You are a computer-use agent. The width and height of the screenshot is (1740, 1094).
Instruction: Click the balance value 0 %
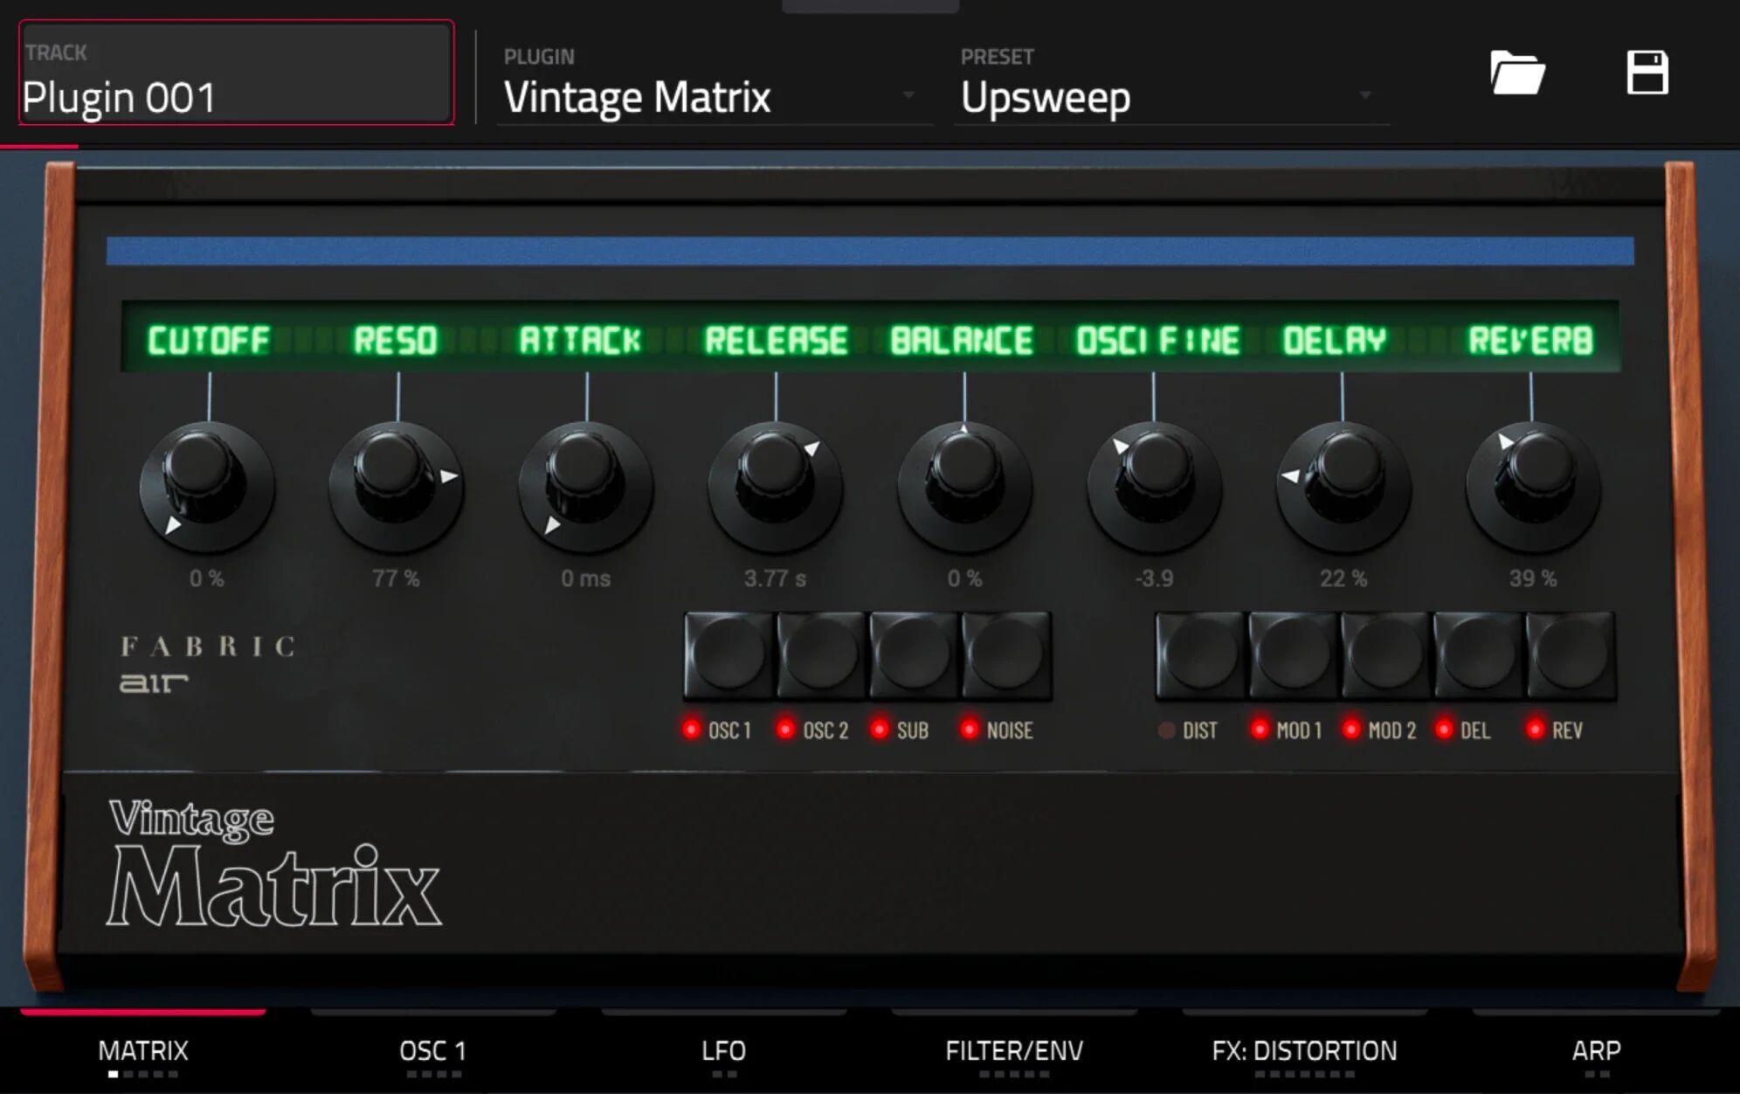pyautogui.click(x=965, y=578)
